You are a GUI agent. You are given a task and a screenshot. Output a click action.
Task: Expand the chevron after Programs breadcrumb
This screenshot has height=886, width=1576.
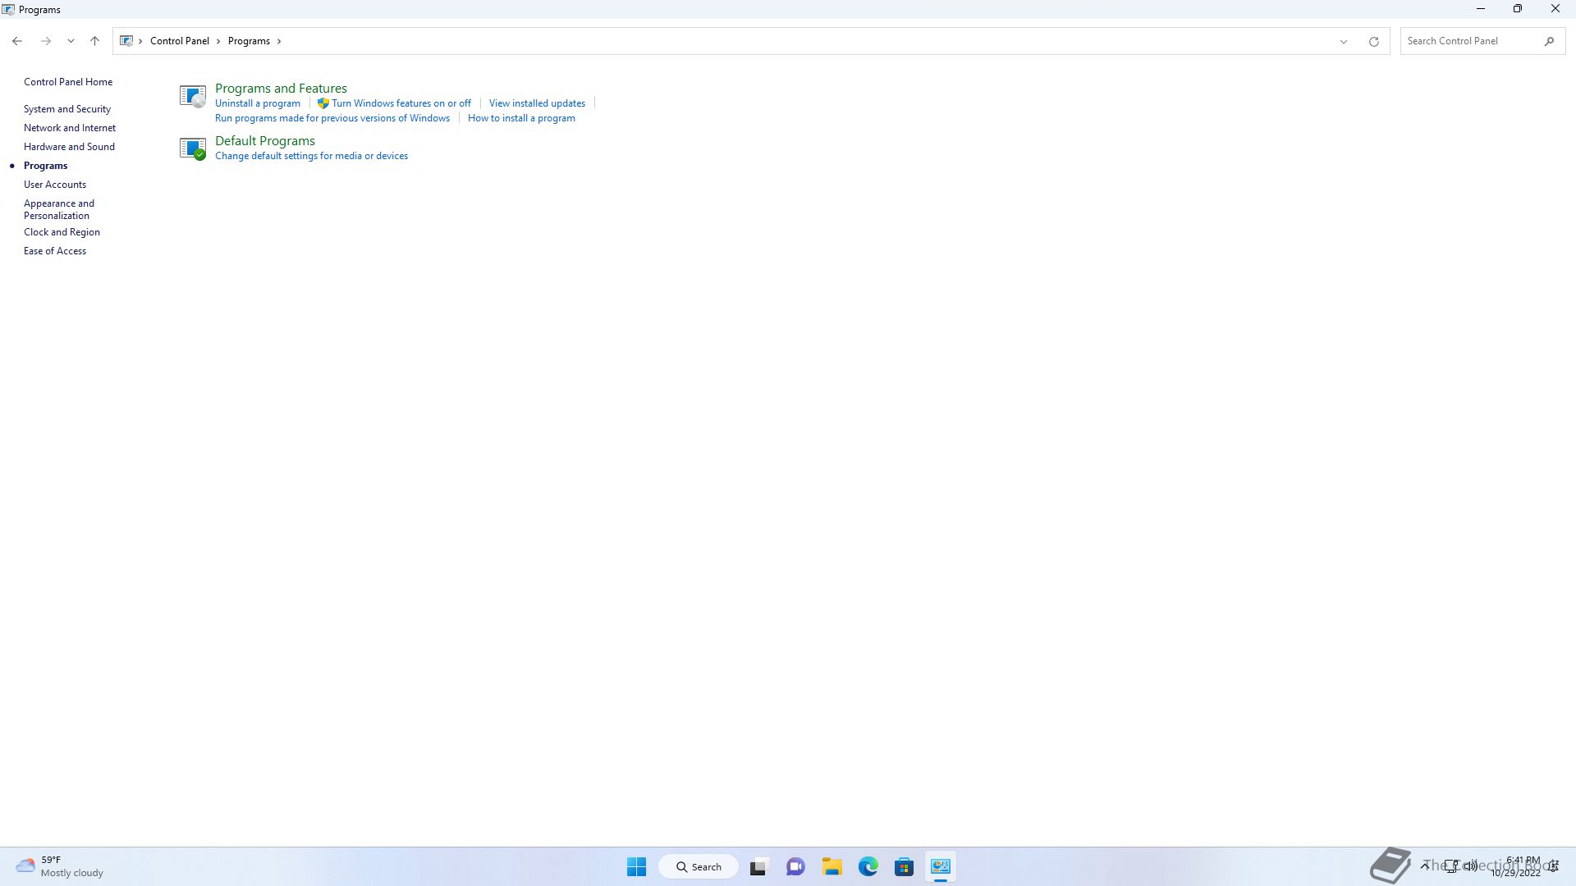click(279, 41)
